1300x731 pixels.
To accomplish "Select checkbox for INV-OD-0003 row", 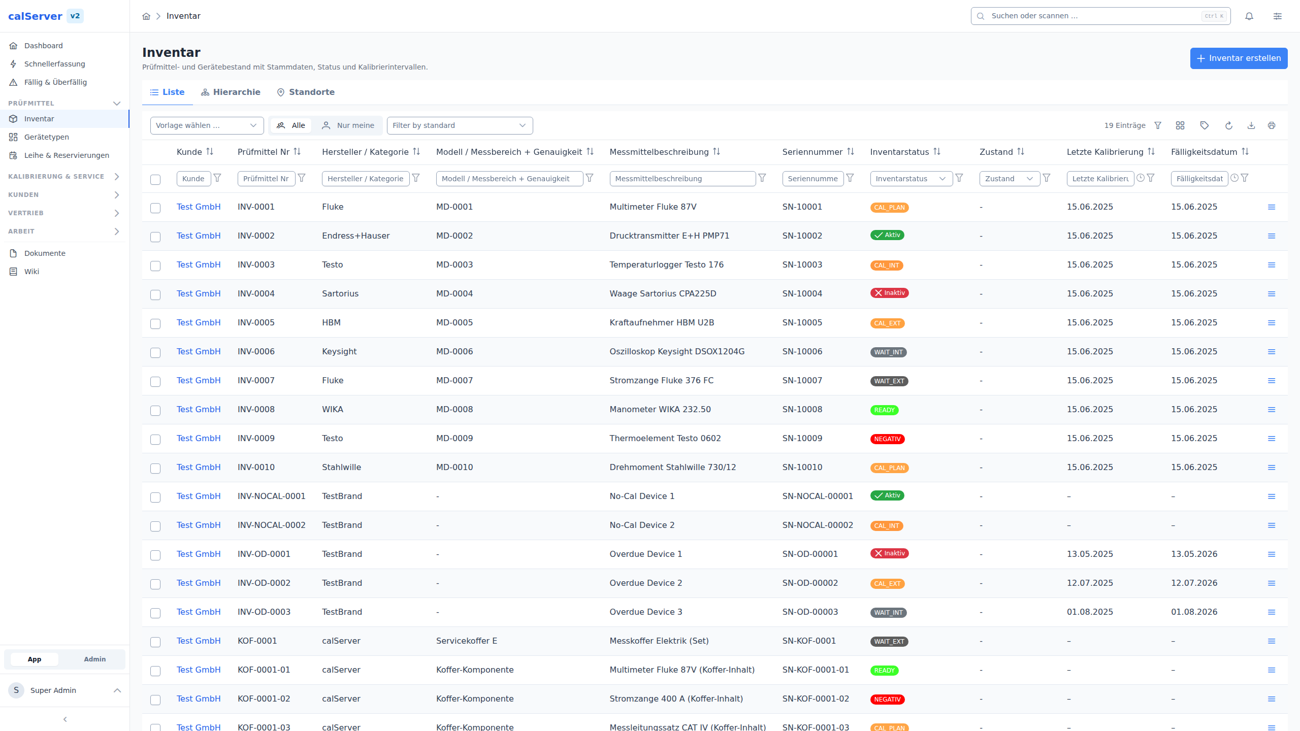I will click(x=155, y=613).
